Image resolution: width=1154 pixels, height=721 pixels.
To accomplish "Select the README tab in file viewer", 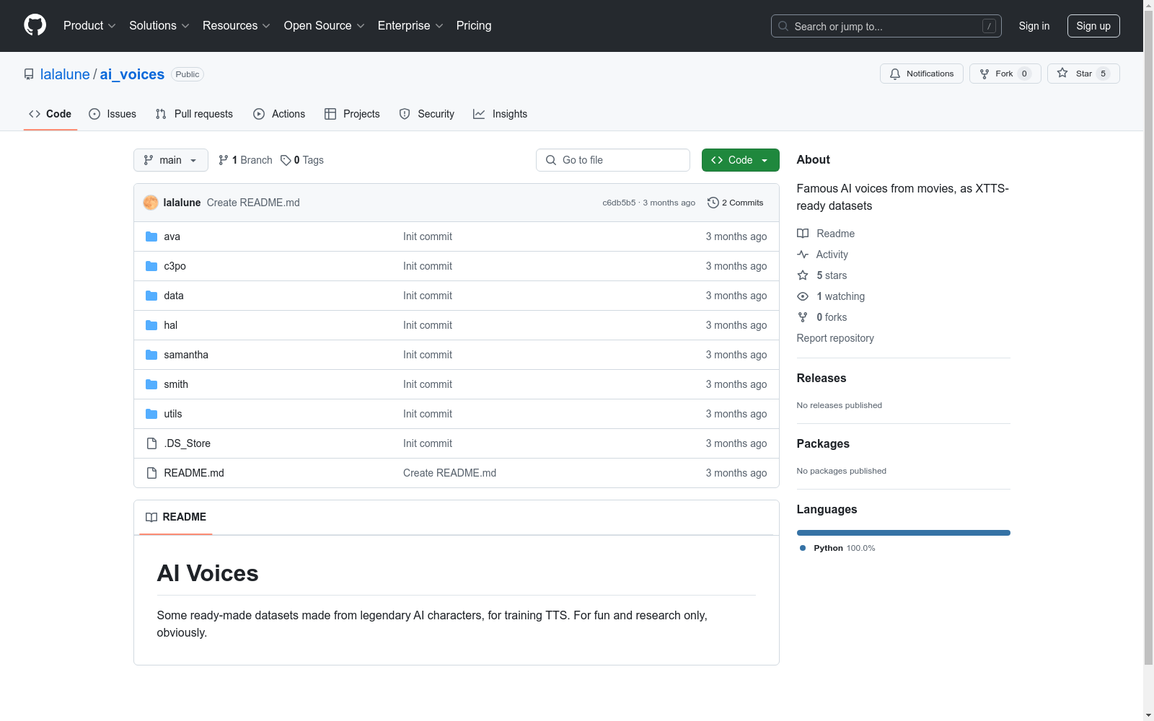I will [x=176, y=517].
